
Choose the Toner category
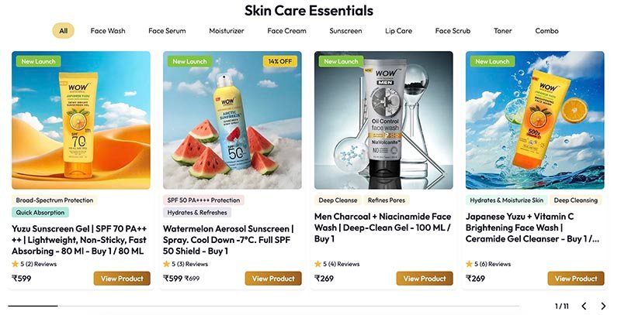502,31
